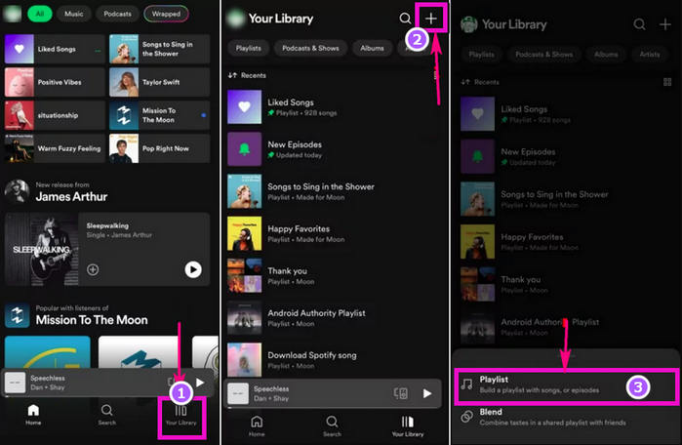Tap the Your Library nav icon highlighted with step 1
682x445 pixels.
click(x=181, y=414)
